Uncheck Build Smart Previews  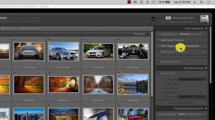coord(158,40)
